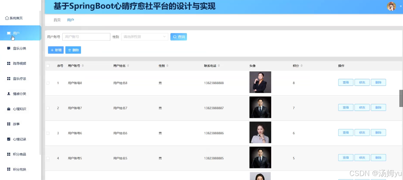Click the user avatar in the top-right header
Image resolution: width=403 pixels, height=180 pixels.
(x=391, y=6)
